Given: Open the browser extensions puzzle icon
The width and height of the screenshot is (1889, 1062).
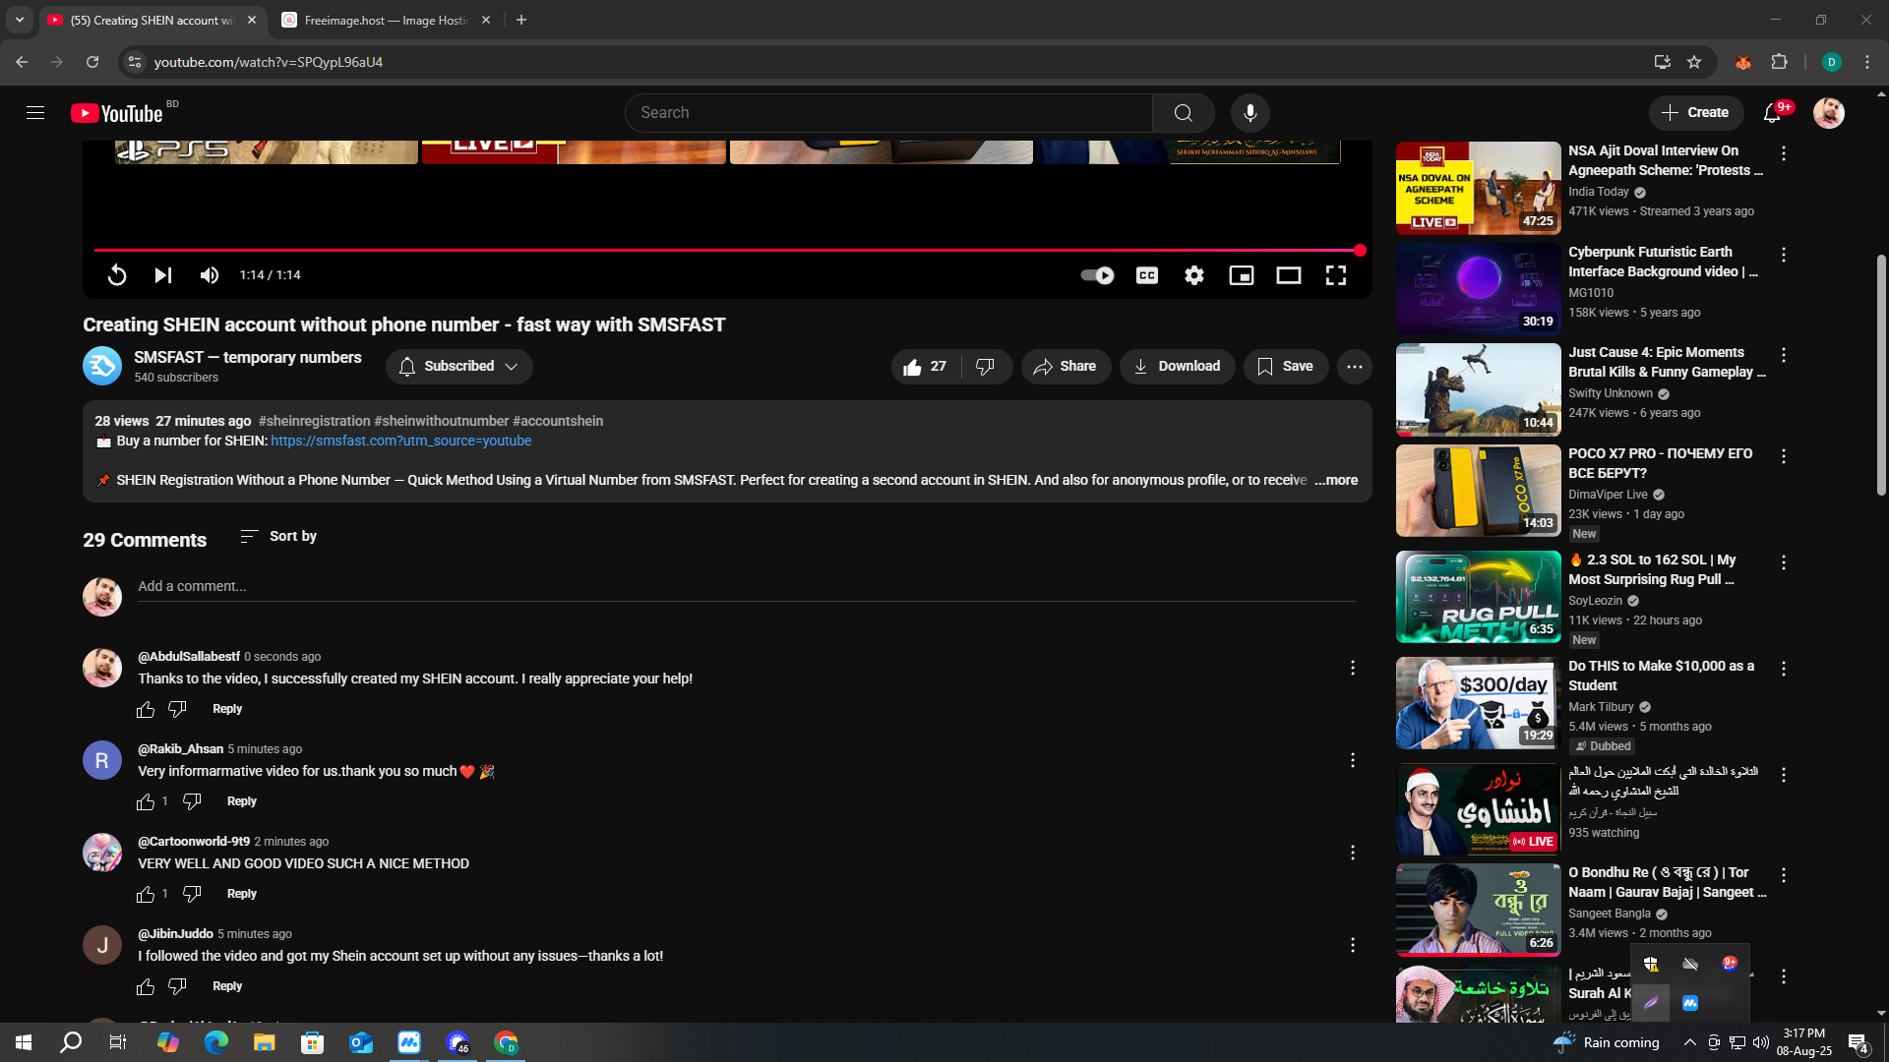Looking at the screenshot, I should [x=1779, y=62].
